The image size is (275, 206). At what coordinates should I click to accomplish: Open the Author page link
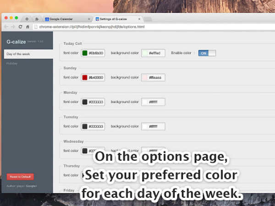coord(15,186)
